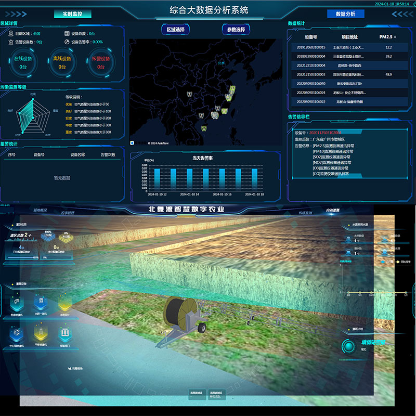416x416 pixels.
Task: Open the 区域选择 region selector
Action: click(175, 30)
